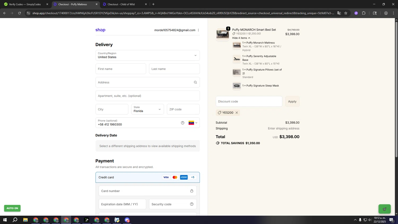398x224 pixels.
Task: Select the Credit card payment option
Action: [148, 178]
